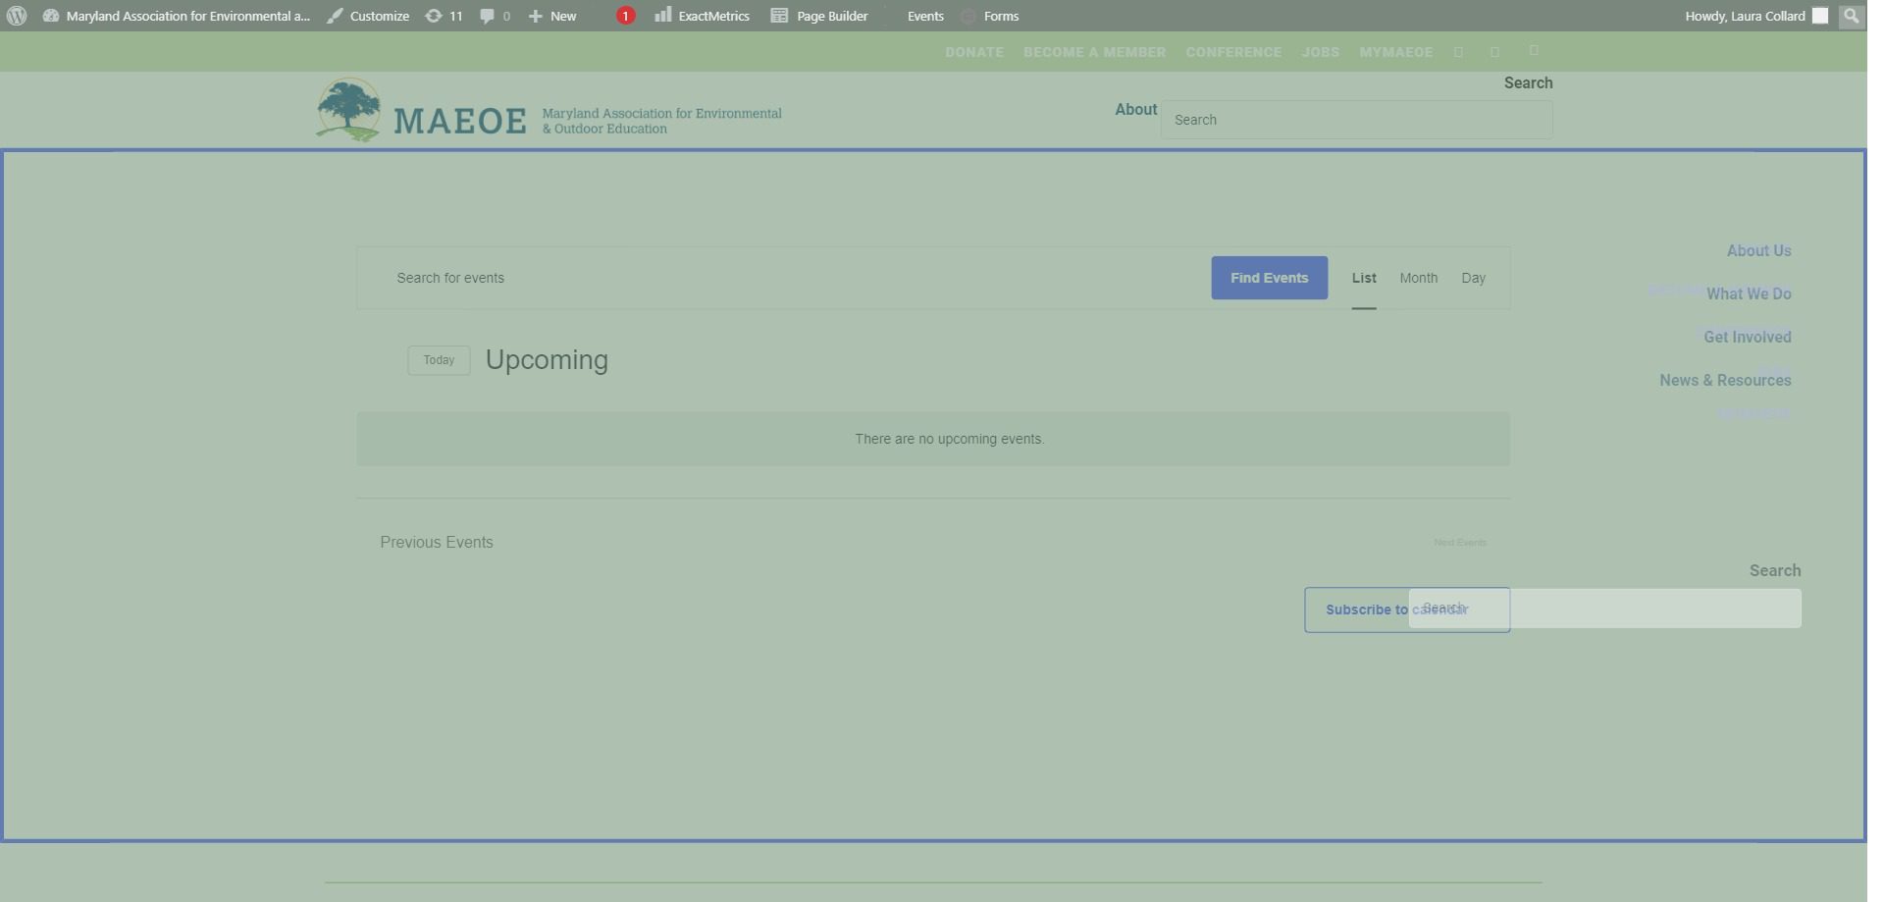Select the List view tab

[x=1364, y=278]
